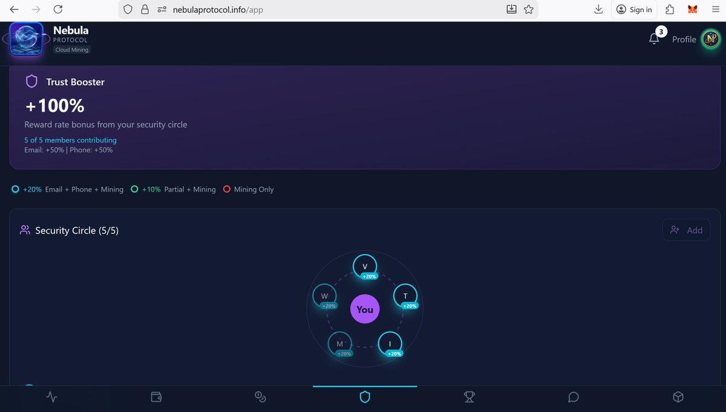Open the activity pulse tab in bottom bar
The height and width of the screenshot is (412, 726).
(52, 397)
